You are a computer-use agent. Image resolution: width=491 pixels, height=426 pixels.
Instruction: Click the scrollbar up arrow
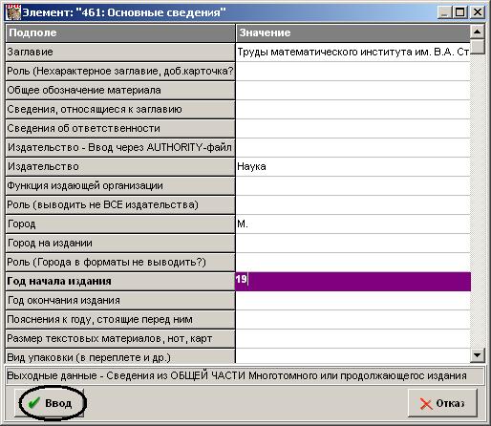coord(477,32)
